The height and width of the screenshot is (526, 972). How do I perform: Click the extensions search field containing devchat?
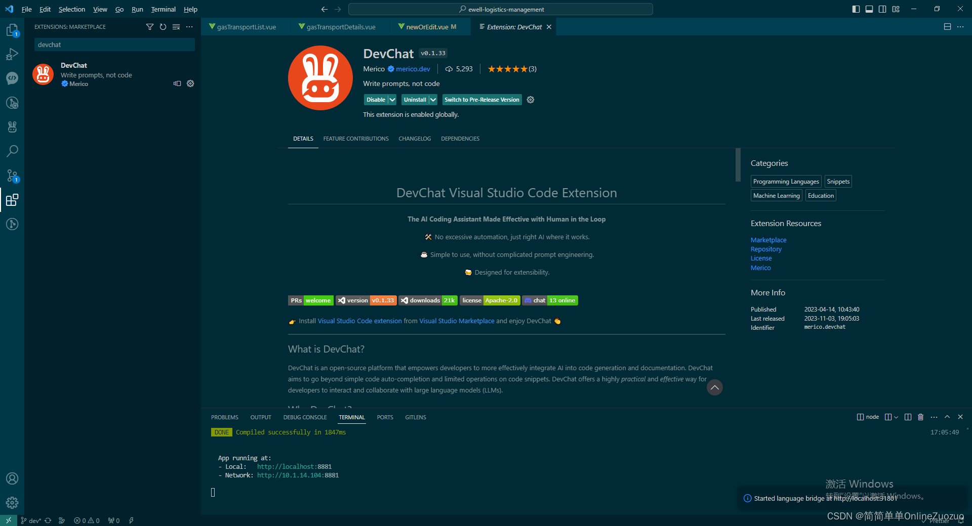pos(114,45)
